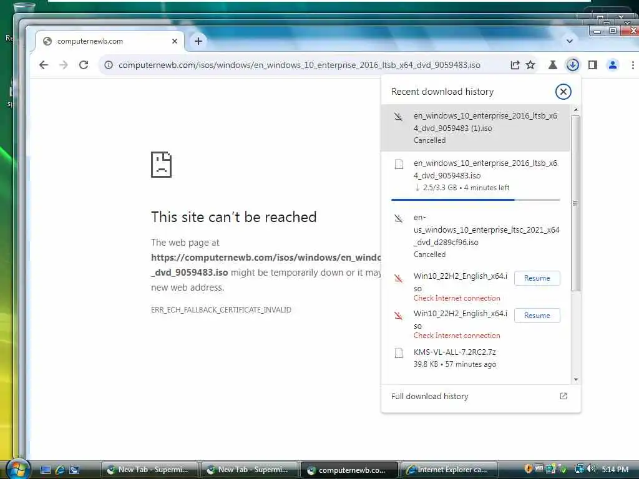Click the download list scroll up arrow

575,110
